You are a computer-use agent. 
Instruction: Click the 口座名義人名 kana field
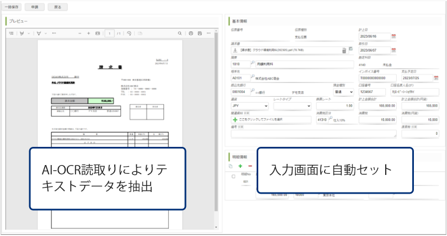pos(415,92)
